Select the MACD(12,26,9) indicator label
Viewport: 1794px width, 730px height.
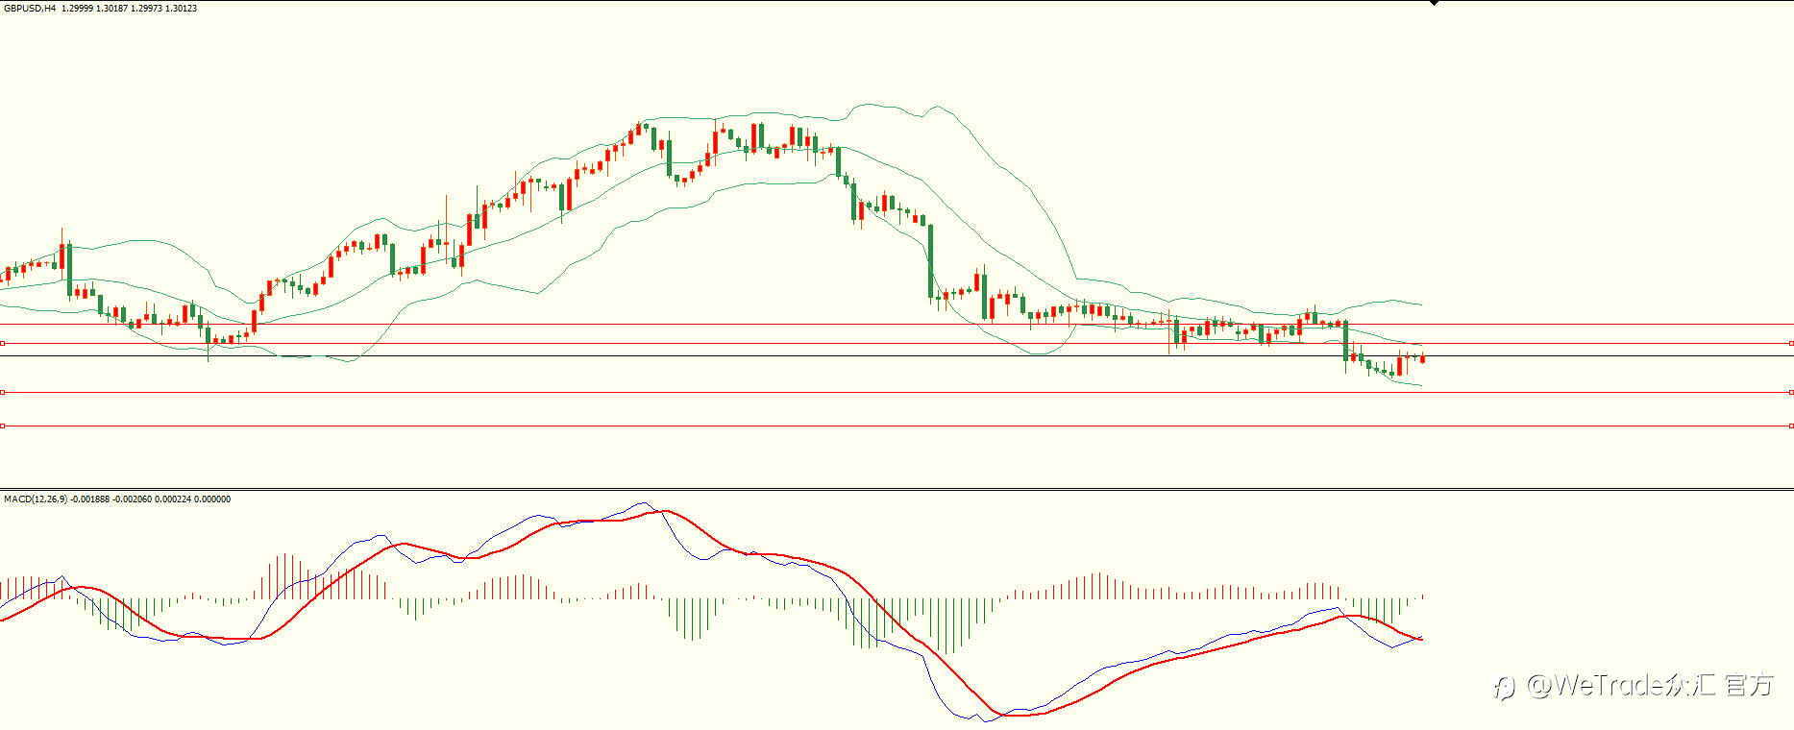(36, 499)
